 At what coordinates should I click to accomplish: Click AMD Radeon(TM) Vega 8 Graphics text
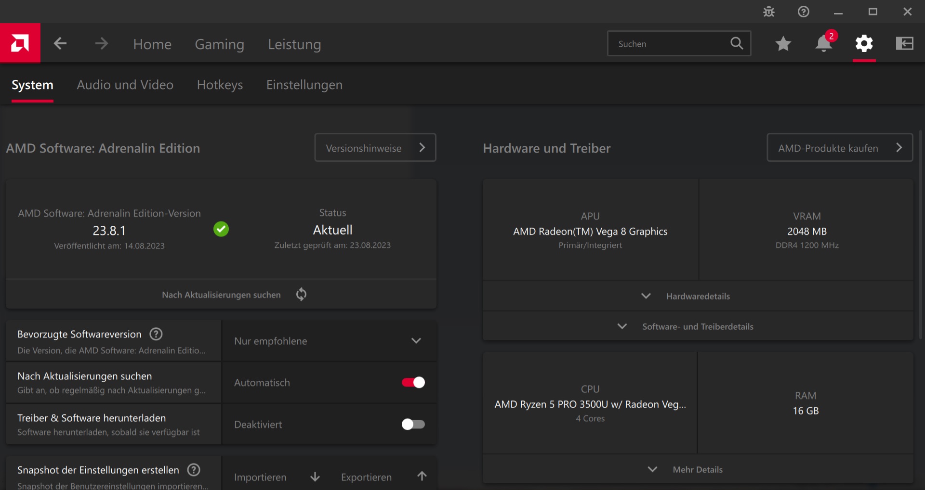point(590,232)
